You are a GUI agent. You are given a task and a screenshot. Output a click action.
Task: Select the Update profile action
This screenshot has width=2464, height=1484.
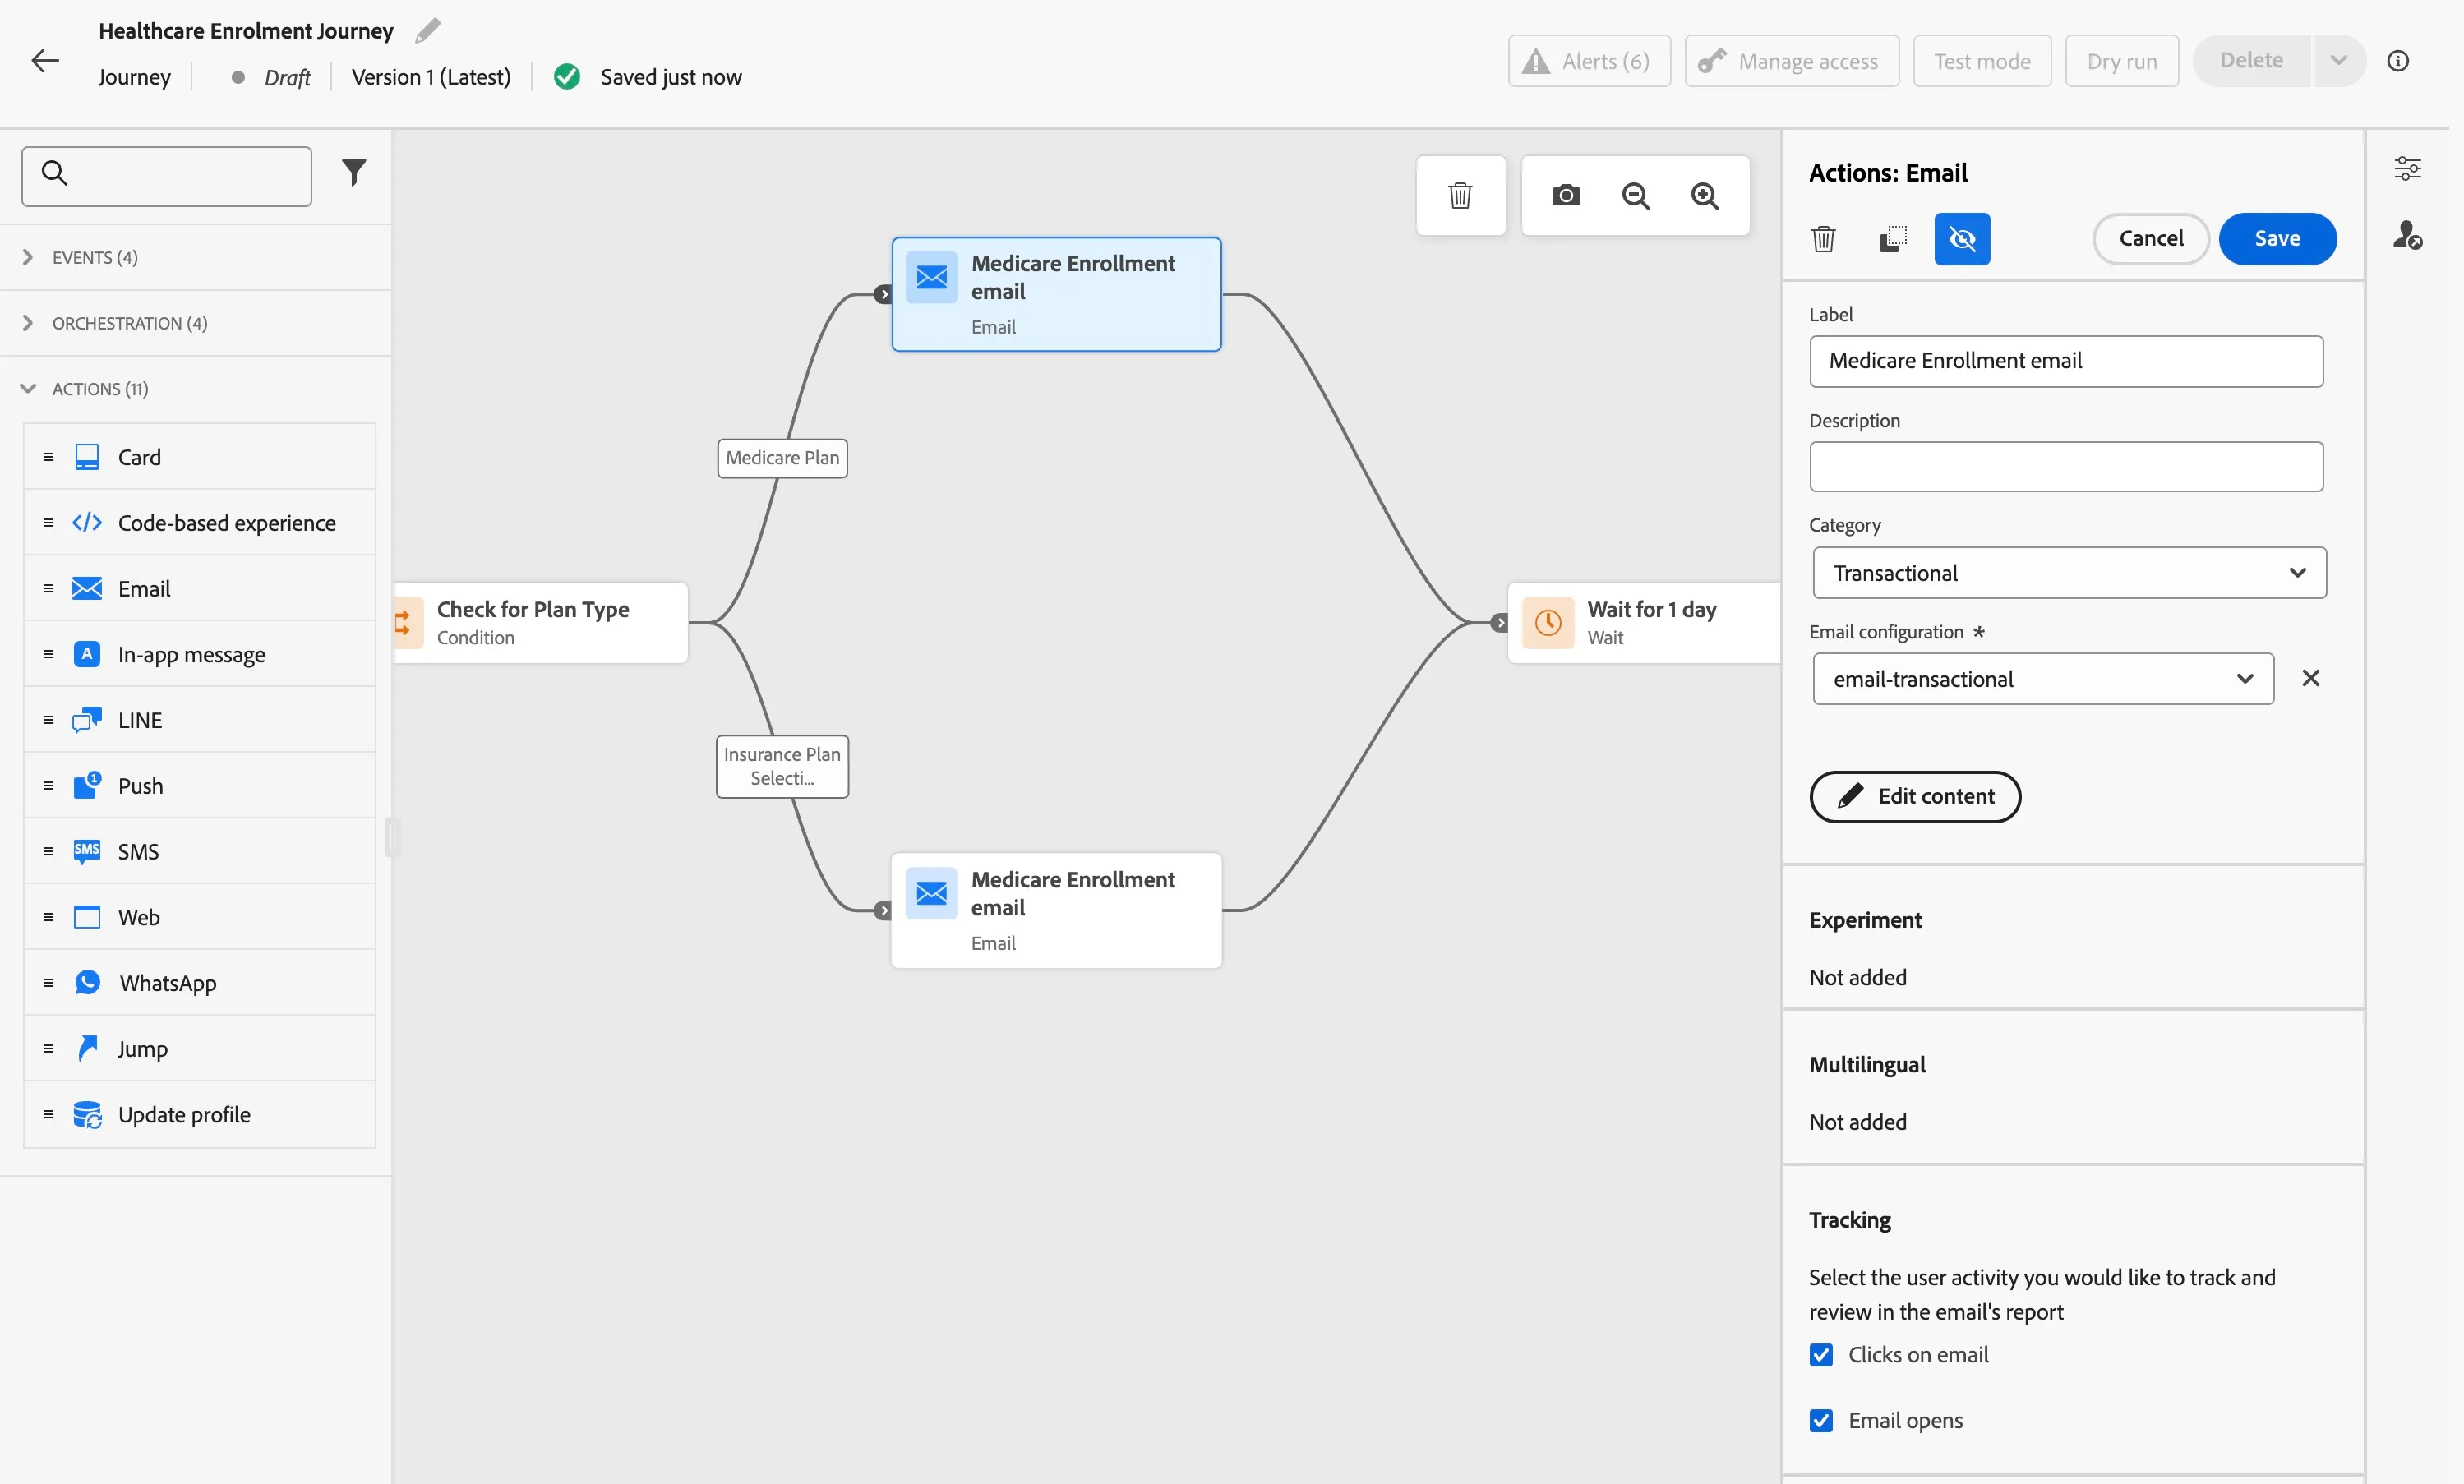pyautogui.click(x=200, y=1114)
